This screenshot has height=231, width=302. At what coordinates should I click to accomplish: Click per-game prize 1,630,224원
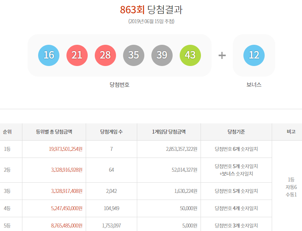[186, 191]
